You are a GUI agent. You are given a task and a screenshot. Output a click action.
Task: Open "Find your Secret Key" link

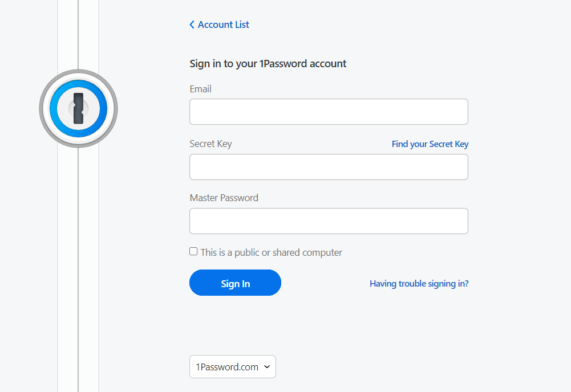tap(430, 144)
